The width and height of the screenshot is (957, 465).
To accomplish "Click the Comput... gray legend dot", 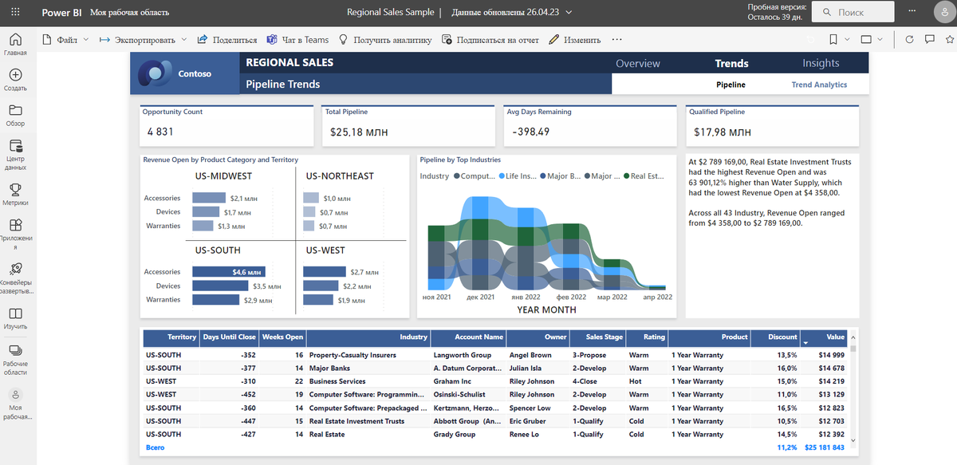I will coord(456,176).
